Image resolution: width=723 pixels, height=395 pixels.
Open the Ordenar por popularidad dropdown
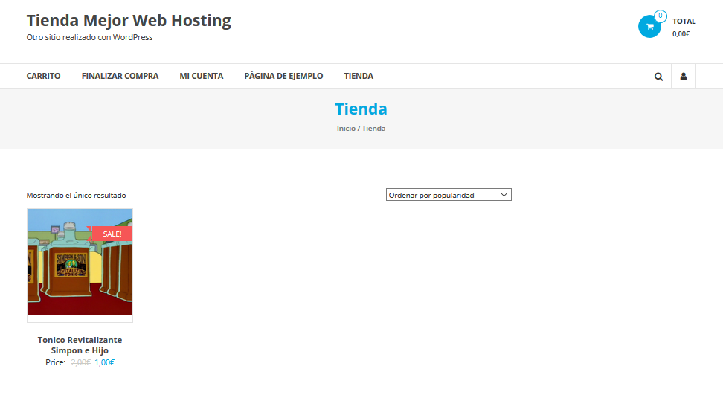[x=449, y=195]
